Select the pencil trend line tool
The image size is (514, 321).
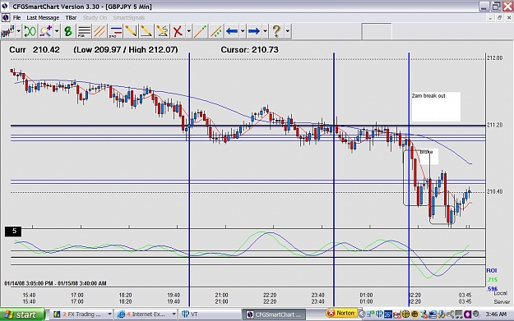[x=131, y=31]
